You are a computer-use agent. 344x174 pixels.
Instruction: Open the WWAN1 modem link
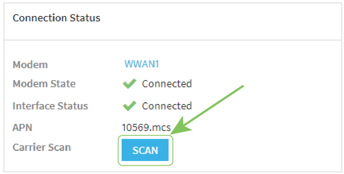[142, 64]
